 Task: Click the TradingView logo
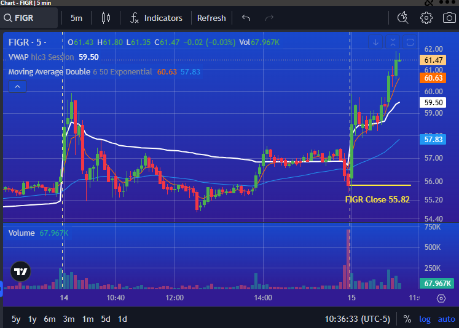[x=21, y=272]
